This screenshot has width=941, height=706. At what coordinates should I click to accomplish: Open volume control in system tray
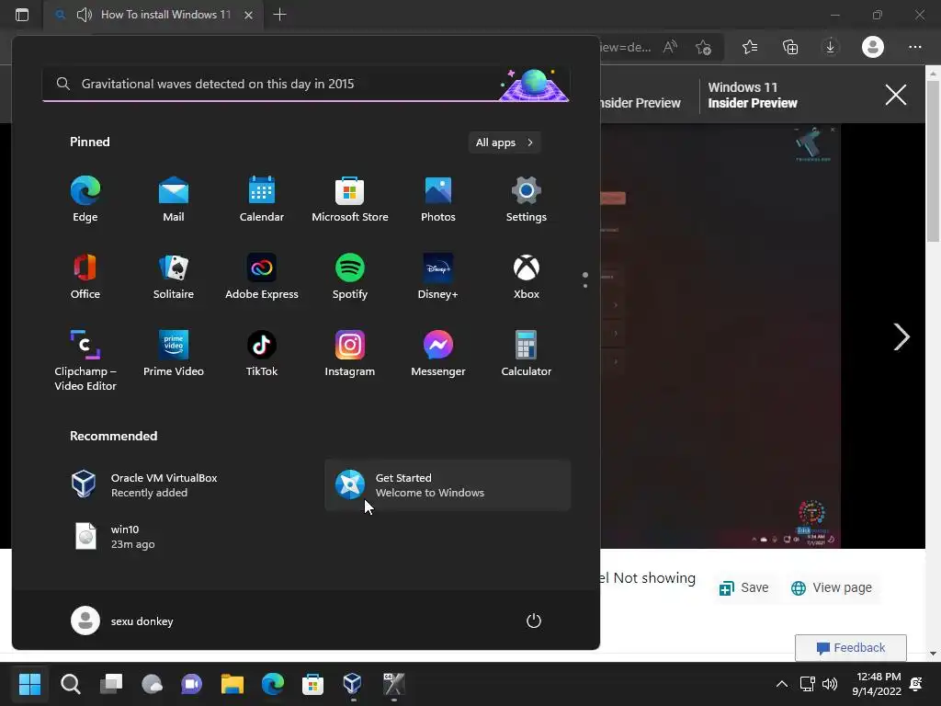click(830, 684)
